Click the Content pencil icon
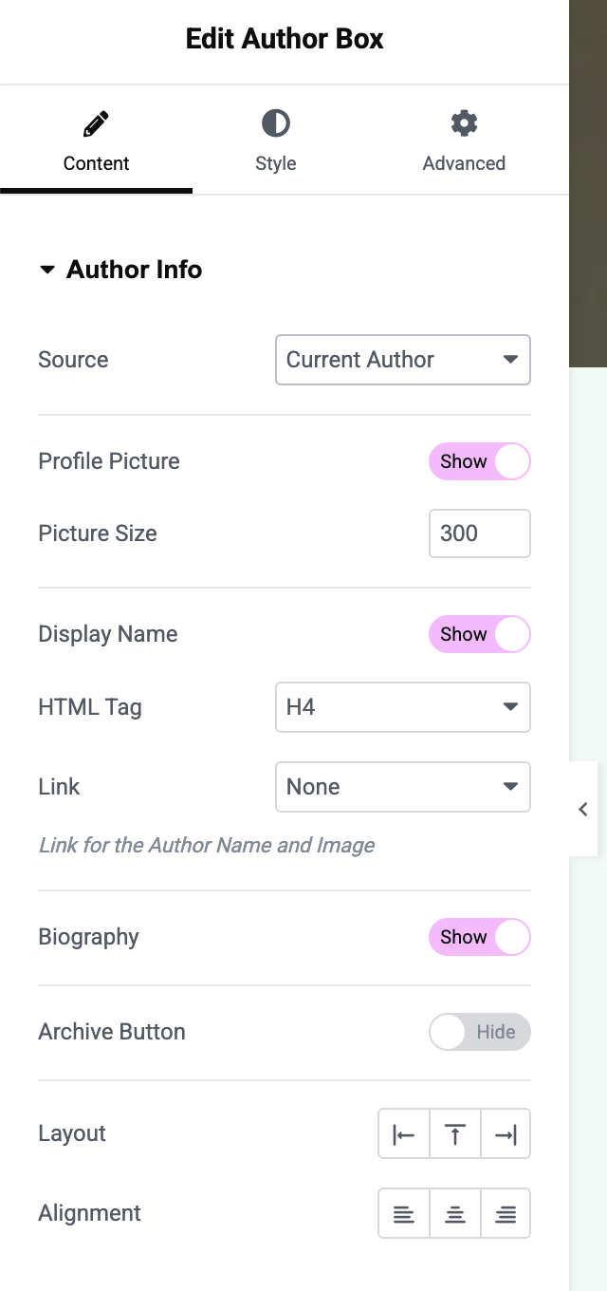The height and width of the screenshot is (1291, 607). [96, 123]
